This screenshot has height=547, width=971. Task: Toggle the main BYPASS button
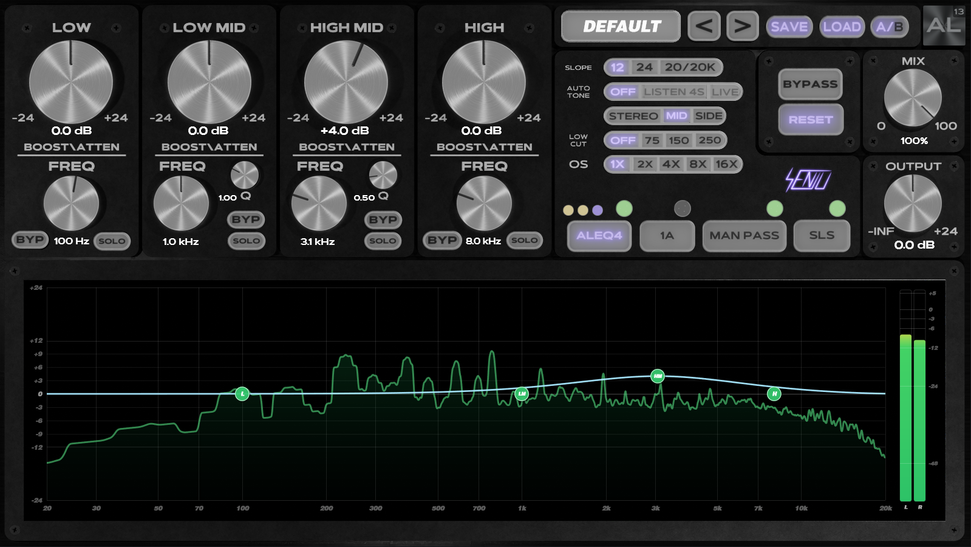(x=810, y=84)
